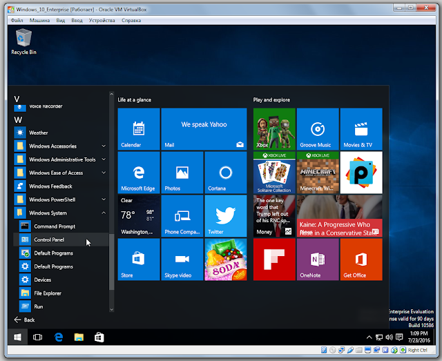Open the Action Center notifications icon
Image resolution: width=442 pixels, height=361 pixels.
pos(399,338)
